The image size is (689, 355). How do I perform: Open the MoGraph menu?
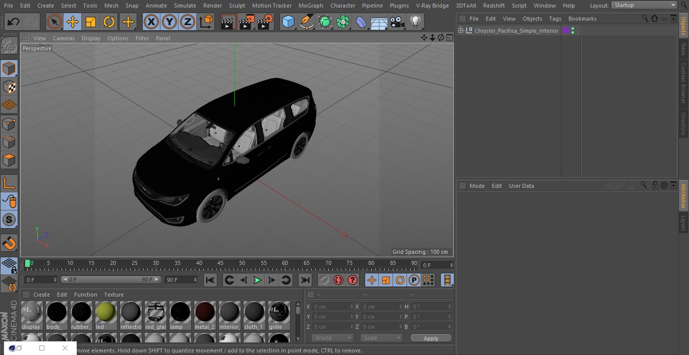coord(311,6)
